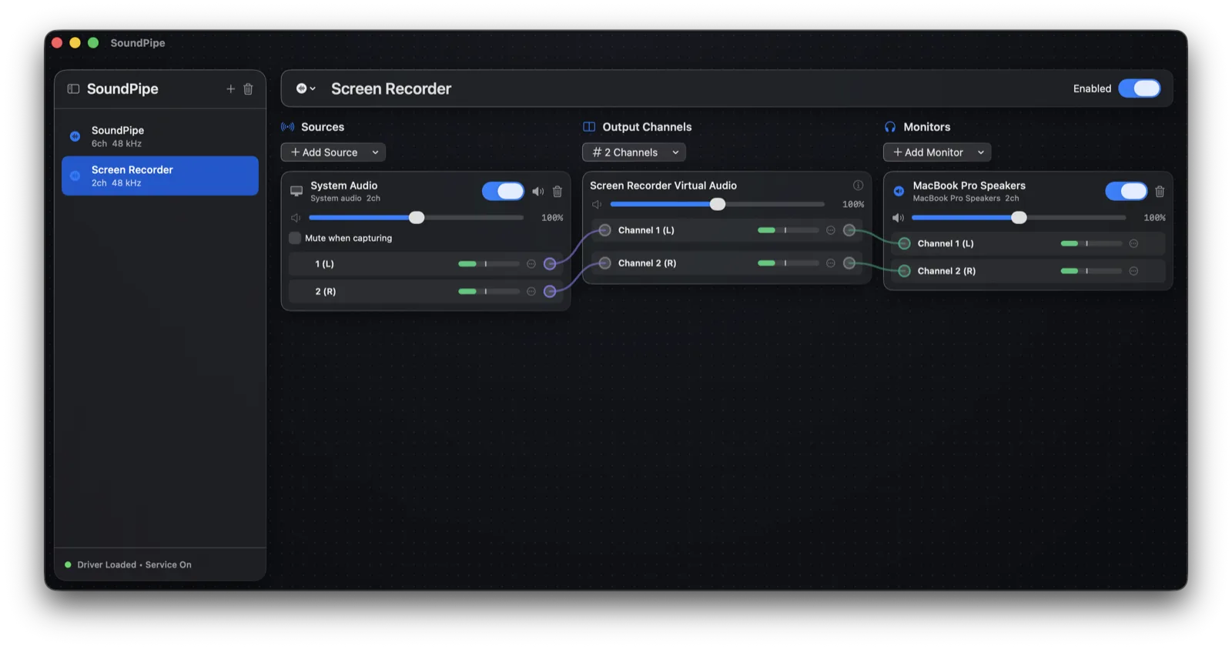Click the MacBook Pro Speakers device icon

[899, 191]
